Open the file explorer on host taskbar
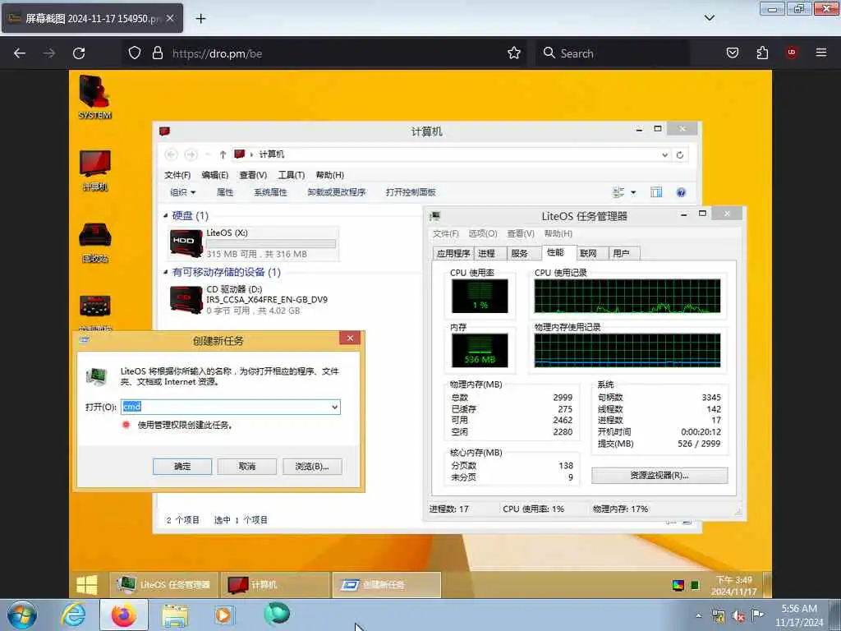 [x=175, y=616]
